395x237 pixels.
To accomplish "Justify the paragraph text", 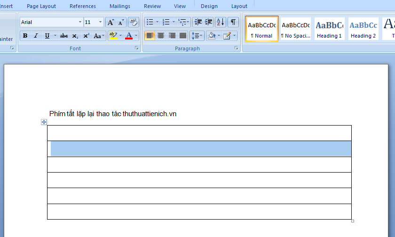I will [183, 36].
